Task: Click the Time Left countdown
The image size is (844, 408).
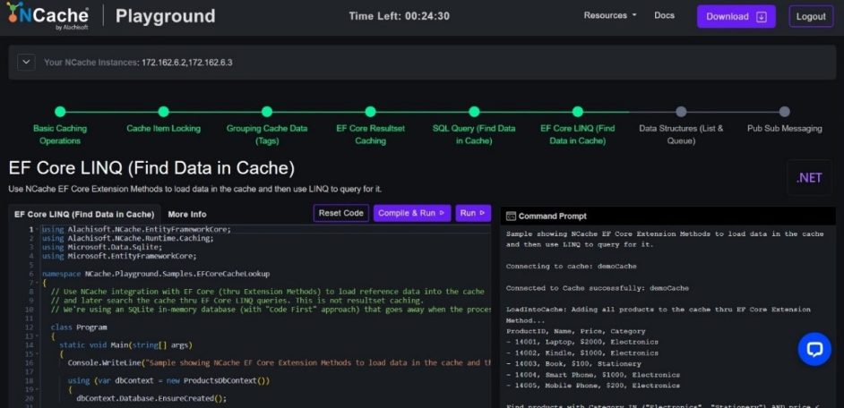Action: (x=399, y=15)
